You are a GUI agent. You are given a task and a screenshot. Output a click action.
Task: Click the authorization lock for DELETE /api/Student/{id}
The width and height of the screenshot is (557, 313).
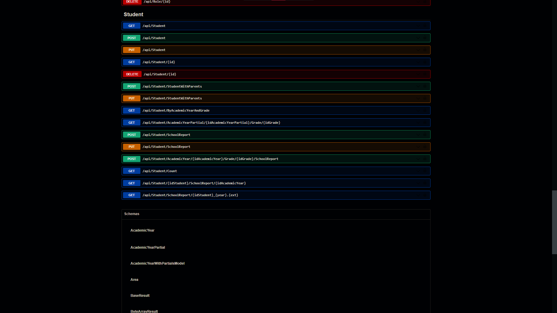pyautogui.click(x=425, y=74)
